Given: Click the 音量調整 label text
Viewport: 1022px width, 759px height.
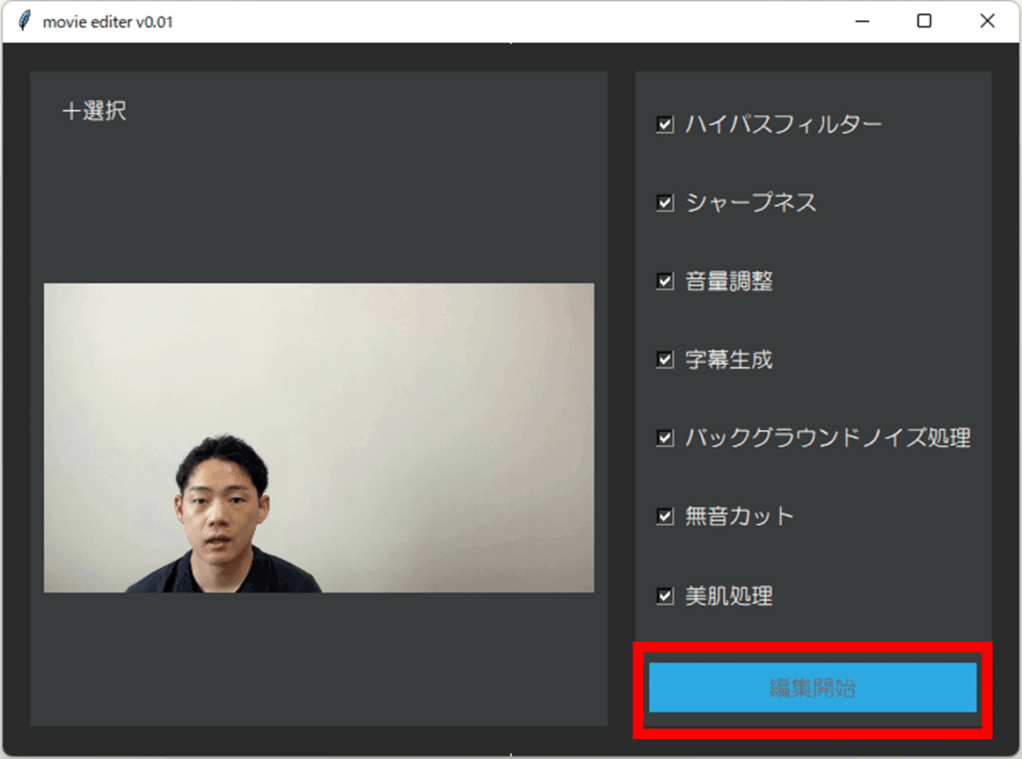Looking at the screenshot, I should point(729,281).
